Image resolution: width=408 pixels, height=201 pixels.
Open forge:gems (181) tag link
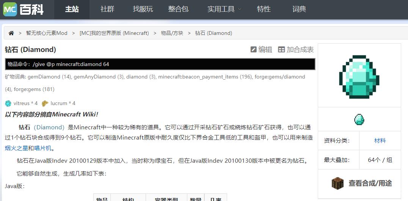click(34, 89)
